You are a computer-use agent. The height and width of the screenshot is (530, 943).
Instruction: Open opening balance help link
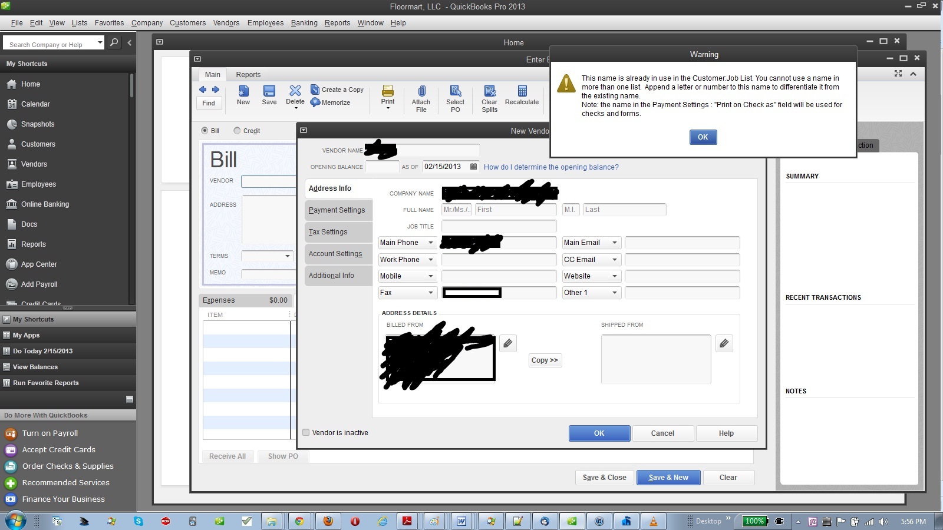(551, 167)
